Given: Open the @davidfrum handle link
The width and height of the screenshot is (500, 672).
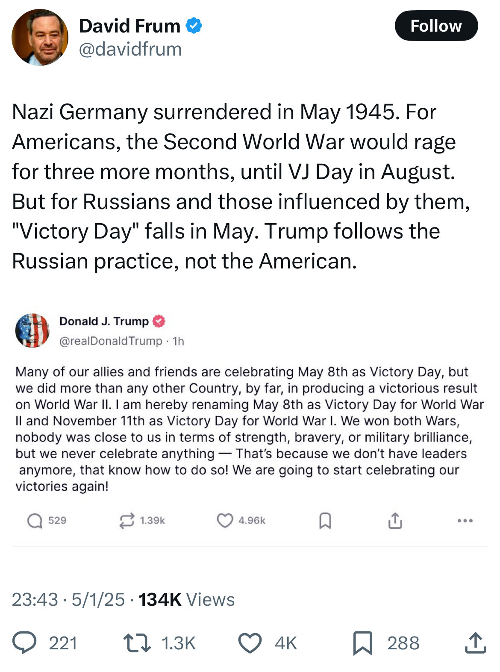Looking at the screenshot, I should pos(130,49).
